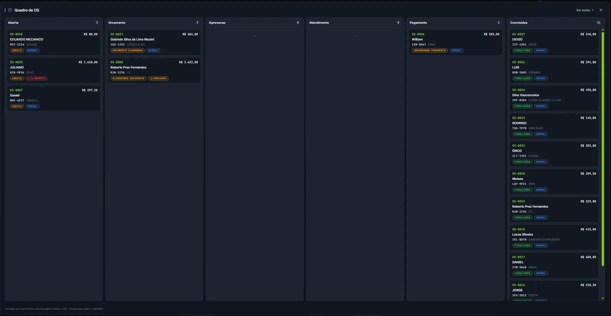
Task: Click the COROLLA XEI vehicle text
Action: (136, 44)
